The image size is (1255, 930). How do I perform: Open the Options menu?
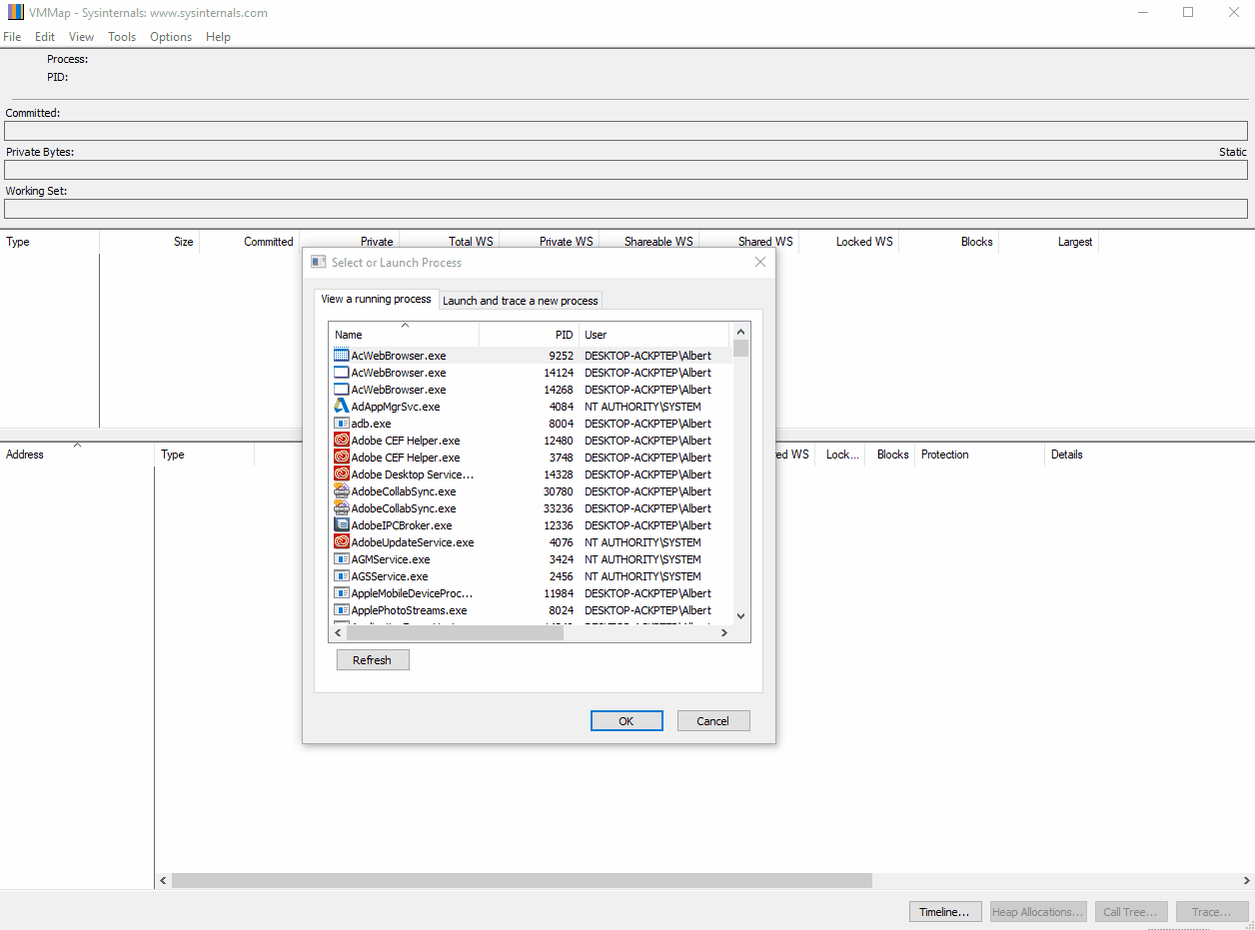point(171,37)
